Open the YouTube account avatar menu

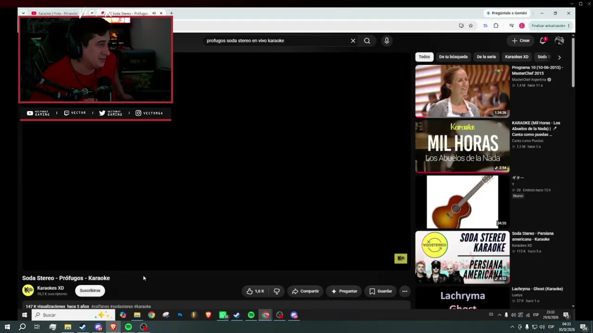click(559, 41)
